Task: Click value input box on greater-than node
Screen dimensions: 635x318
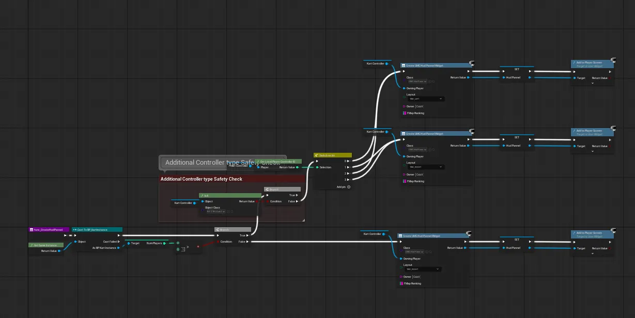Action: pyautogui.click(x=183, y=249)
